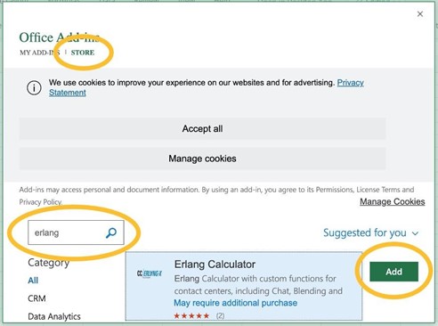Switch to the STORE tab

coord(83,53)
